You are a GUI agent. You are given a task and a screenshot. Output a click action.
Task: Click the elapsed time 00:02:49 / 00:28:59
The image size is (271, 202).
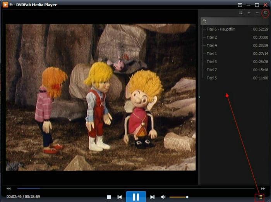tap(23, 197)
